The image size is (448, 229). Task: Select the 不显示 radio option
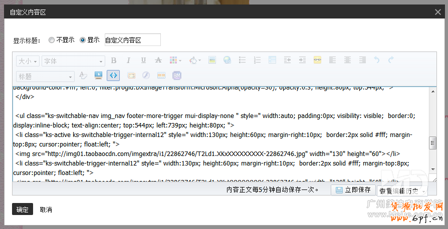(x=52, y=40)
